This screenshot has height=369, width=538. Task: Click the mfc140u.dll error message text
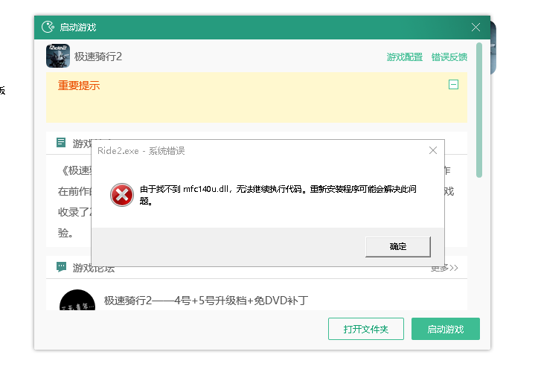[278, 194]
